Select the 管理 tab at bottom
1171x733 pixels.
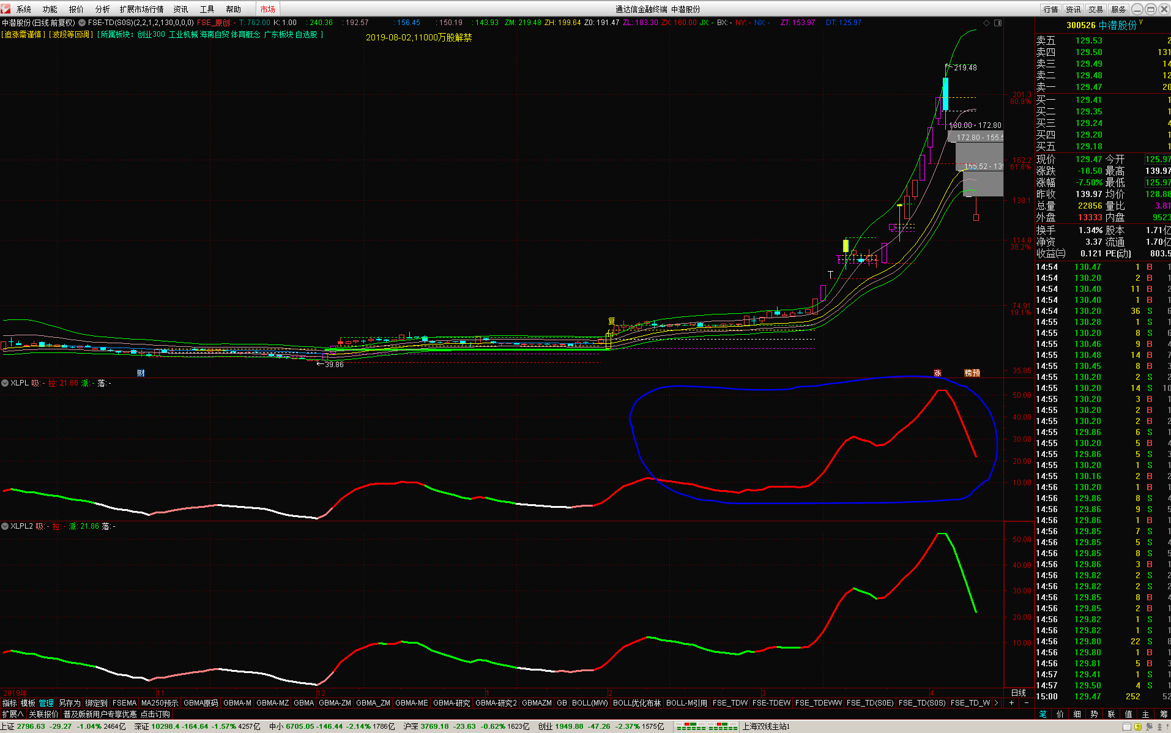tap(46, 703)
